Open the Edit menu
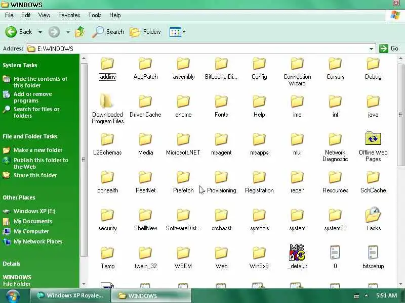405x303 pixels. [x=26, y=15]
